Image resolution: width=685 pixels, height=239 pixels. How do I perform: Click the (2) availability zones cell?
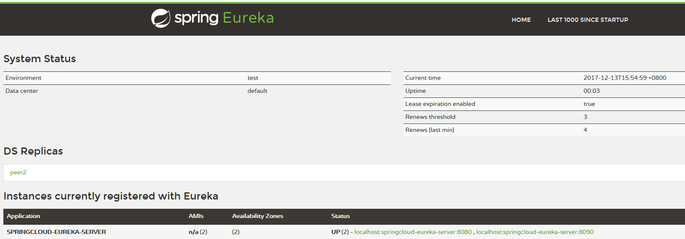(x=236, y=232)
